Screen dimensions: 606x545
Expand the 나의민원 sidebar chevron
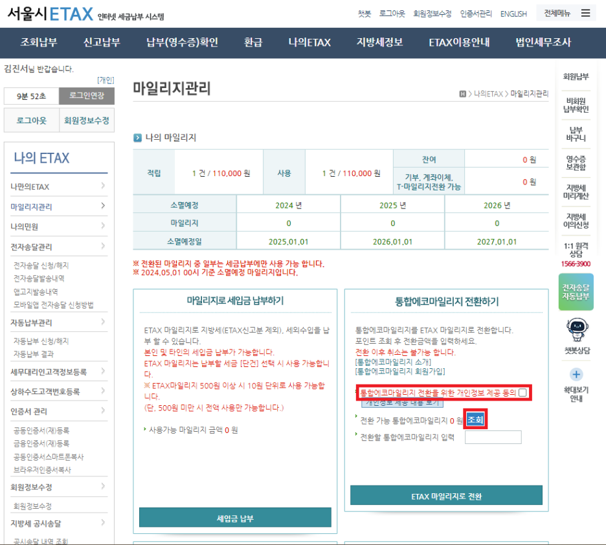[x=103, y=225]
